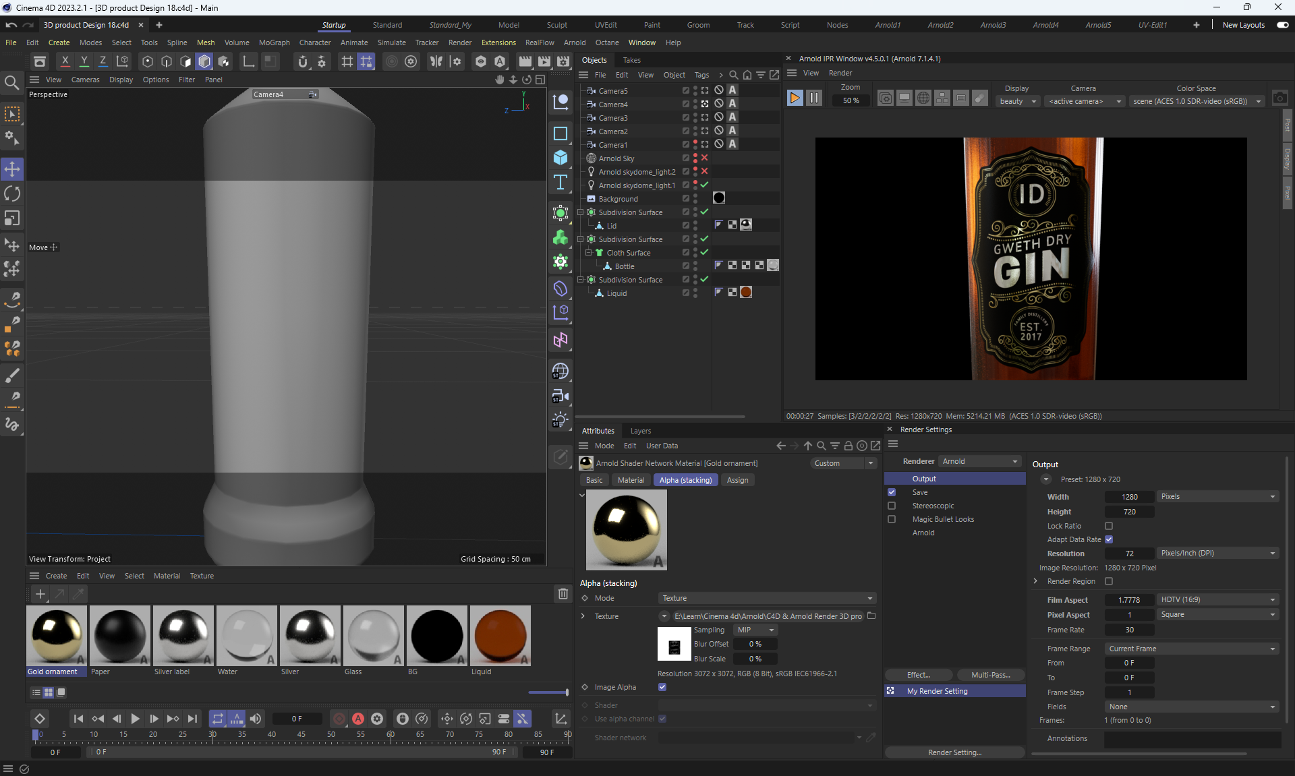Screen dimensions: 1295x776
Task: Toggle the Image Alpha checkbox
Action: click(x=662, y=687)
